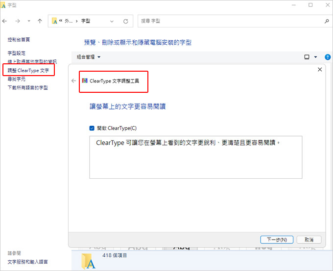Open the Font settings link
Image resolution: width=333 pixels, height=271 pixels.
coord(16,53)
